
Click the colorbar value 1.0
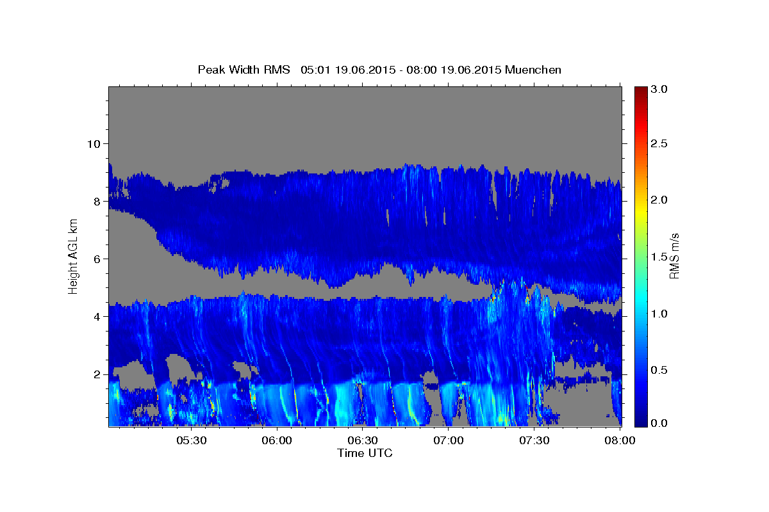659,314
